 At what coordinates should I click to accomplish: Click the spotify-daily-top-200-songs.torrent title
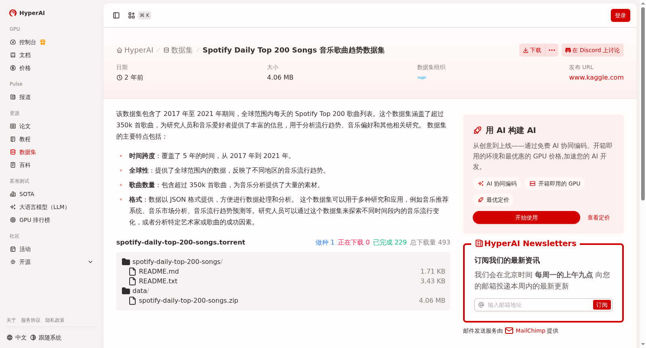tap(180, 242)
